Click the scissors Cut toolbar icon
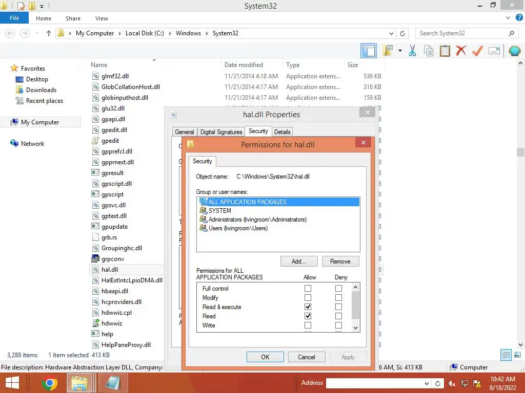This screenshot has height=393, width=525. pos(413,51)
